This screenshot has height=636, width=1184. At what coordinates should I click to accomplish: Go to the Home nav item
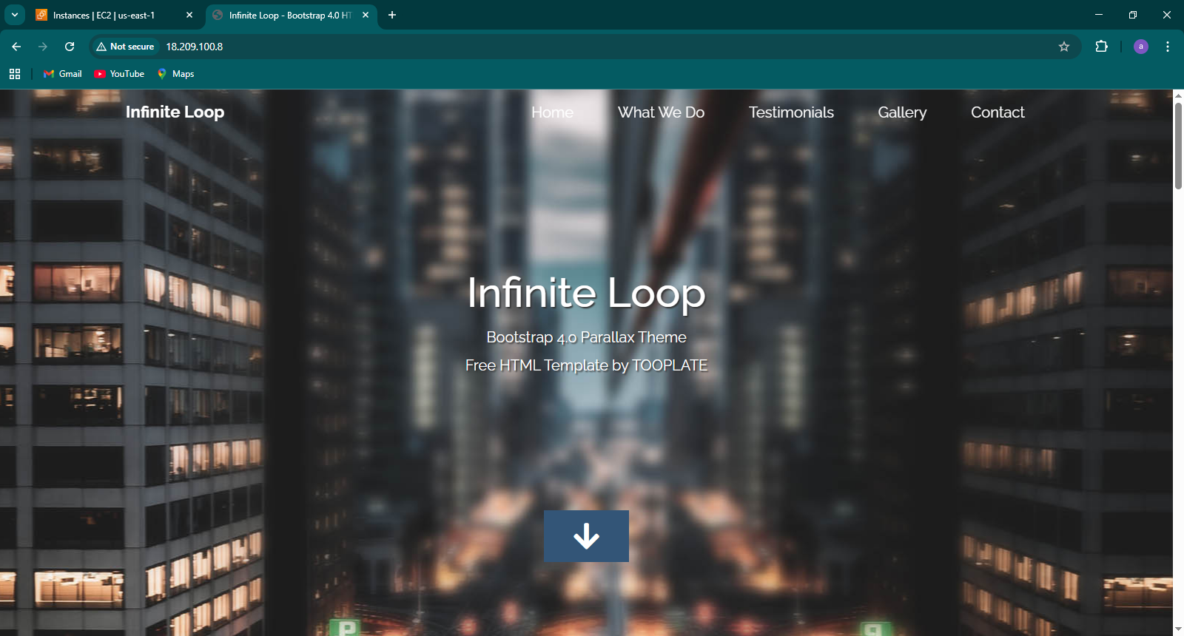(x=552, y=112)
